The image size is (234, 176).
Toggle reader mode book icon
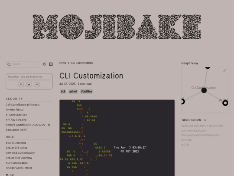pyautogui.click(x=51, y=64)
